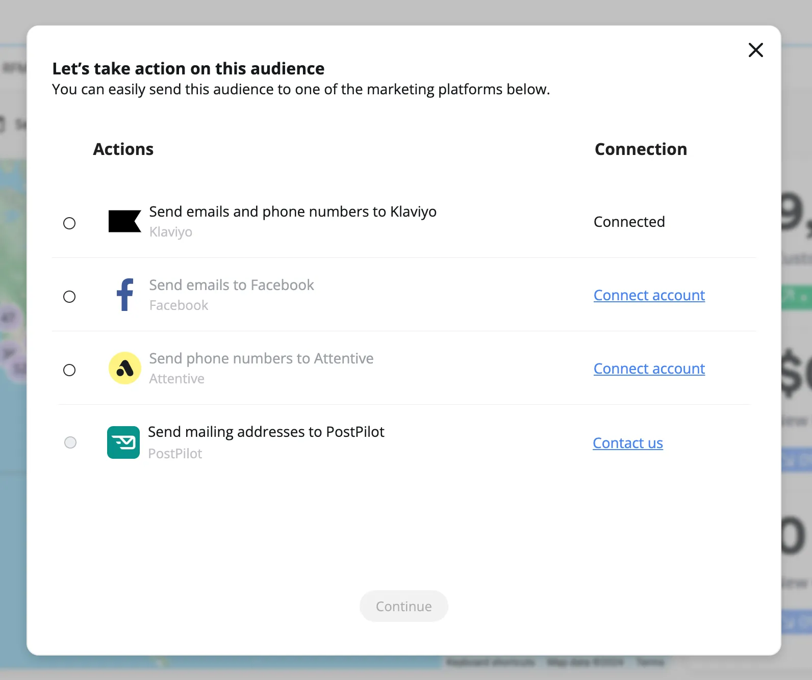Click 'Send emails and phone numbers to Klaviyo'
This screenshot has width=812, height=680.
pos(293,212)
